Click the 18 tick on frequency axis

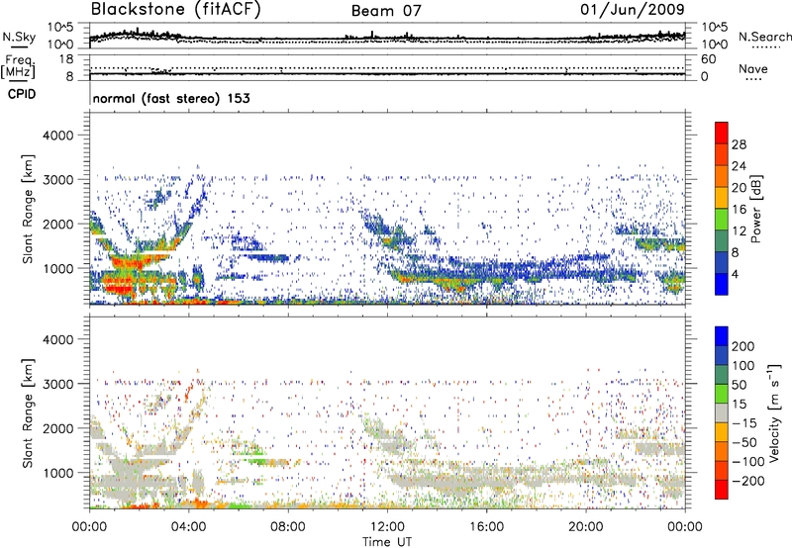pyautogui.click(x=66, y=59)
